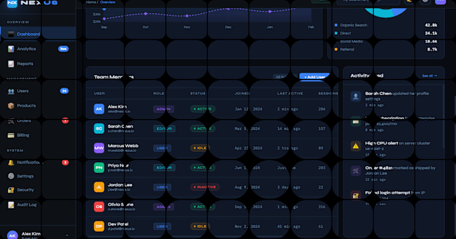Screen dimensions: 456x239
Task: Go to Reports in the sidebar
Action: (x=38, y=64)
